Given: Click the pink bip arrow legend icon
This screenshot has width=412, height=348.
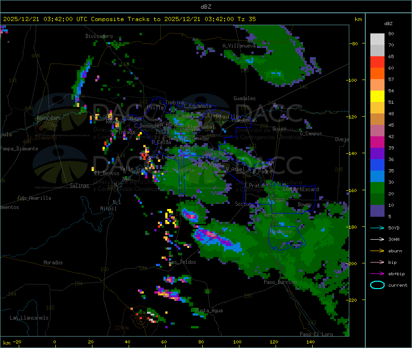Looking at the screenshot, I should (377, 262).
